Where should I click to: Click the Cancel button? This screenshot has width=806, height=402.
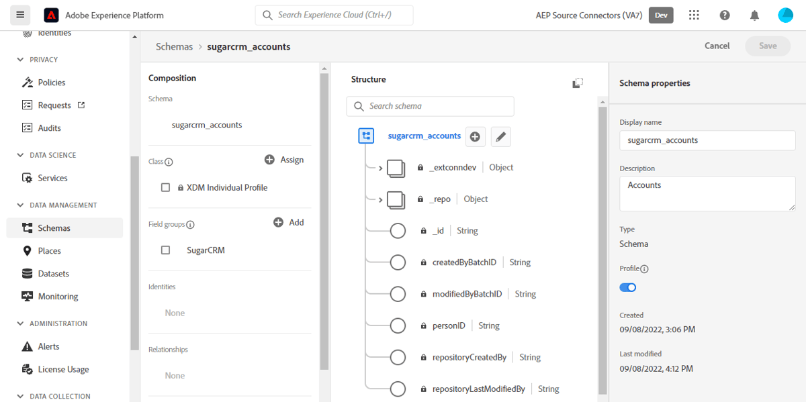[717, 46]
